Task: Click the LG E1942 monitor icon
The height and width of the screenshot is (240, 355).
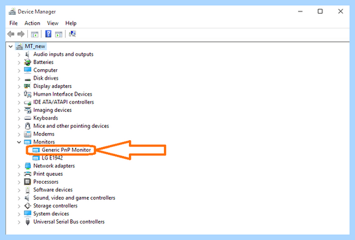Action: pos(36,158)
